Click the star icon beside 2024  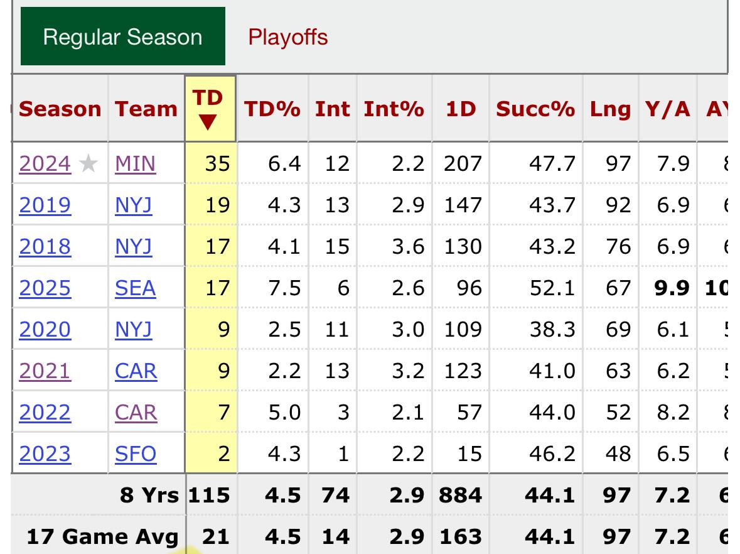[x=89, y=164]
